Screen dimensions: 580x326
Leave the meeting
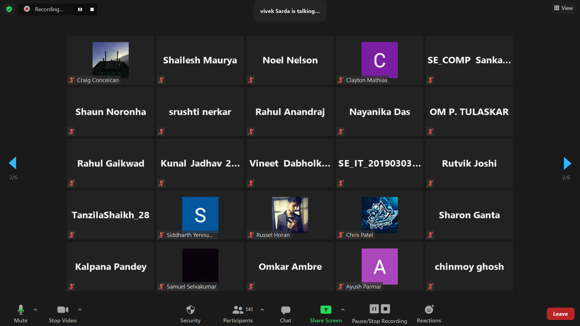(x=560, y=314)
